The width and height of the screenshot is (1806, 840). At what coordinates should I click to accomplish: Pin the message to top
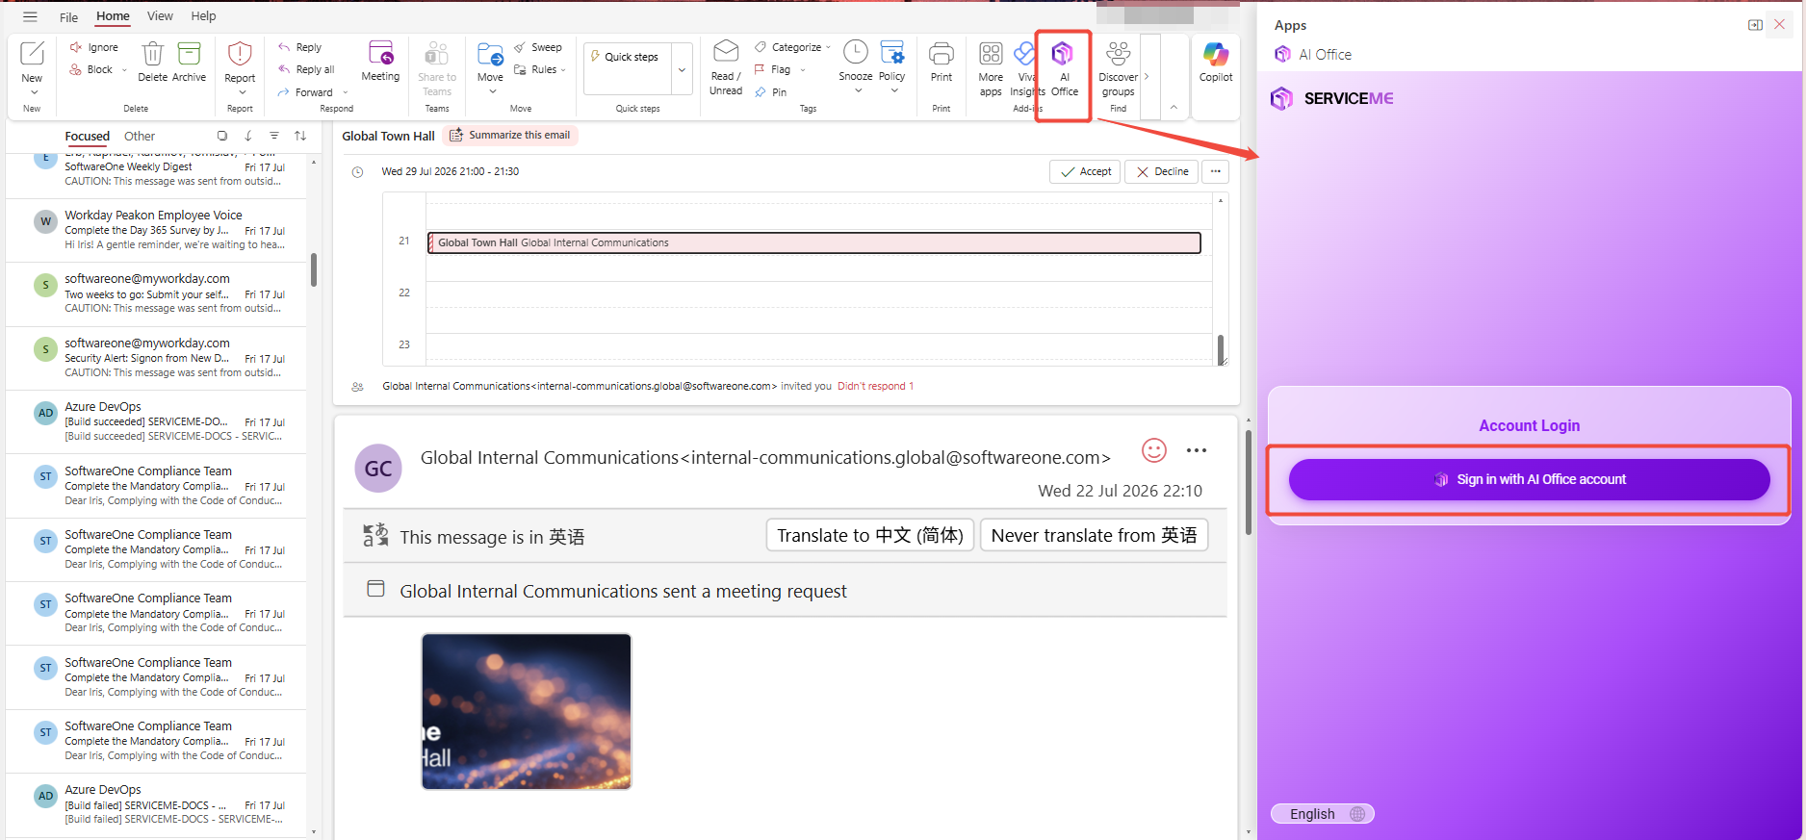(771, 92)
